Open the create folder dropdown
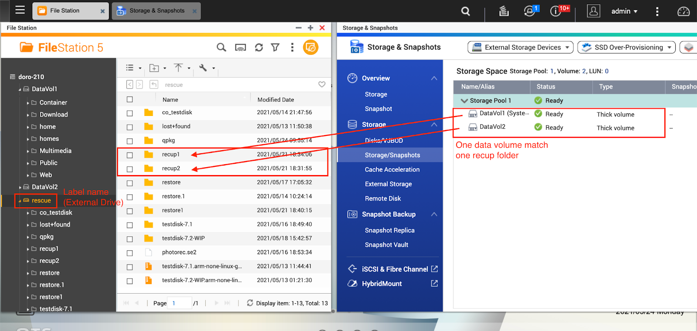Screen dimensions: 697x331 [158, 68]
